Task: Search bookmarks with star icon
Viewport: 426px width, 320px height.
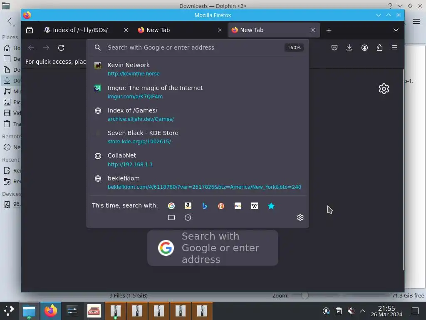Action: click(x=271, y=206)
